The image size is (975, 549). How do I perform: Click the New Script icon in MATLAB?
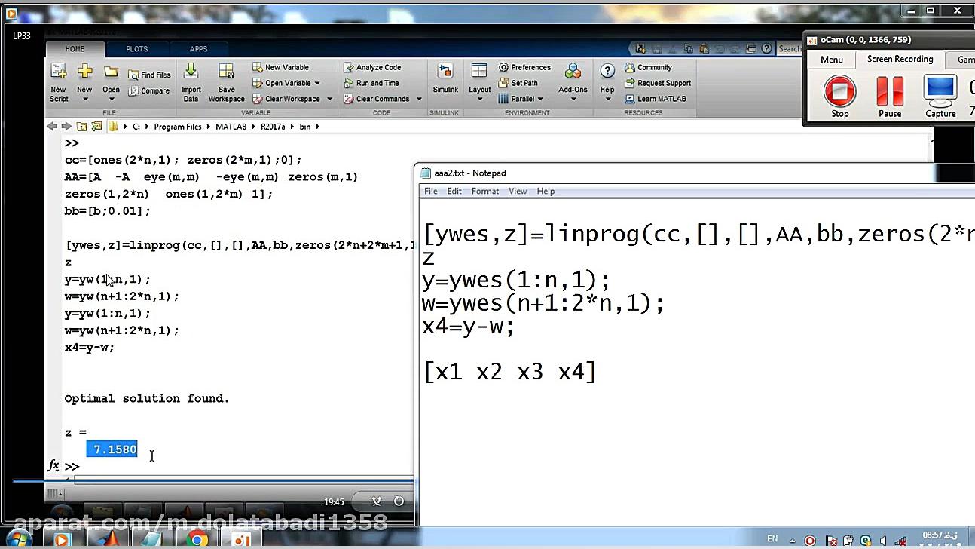tap(59, 72)
